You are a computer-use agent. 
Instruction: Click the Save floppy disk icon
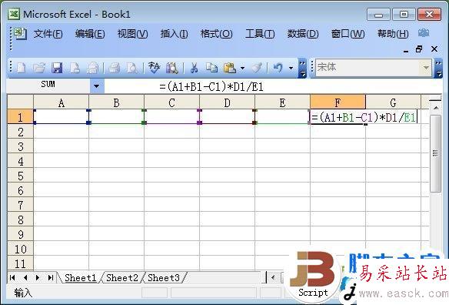(57, 68)
